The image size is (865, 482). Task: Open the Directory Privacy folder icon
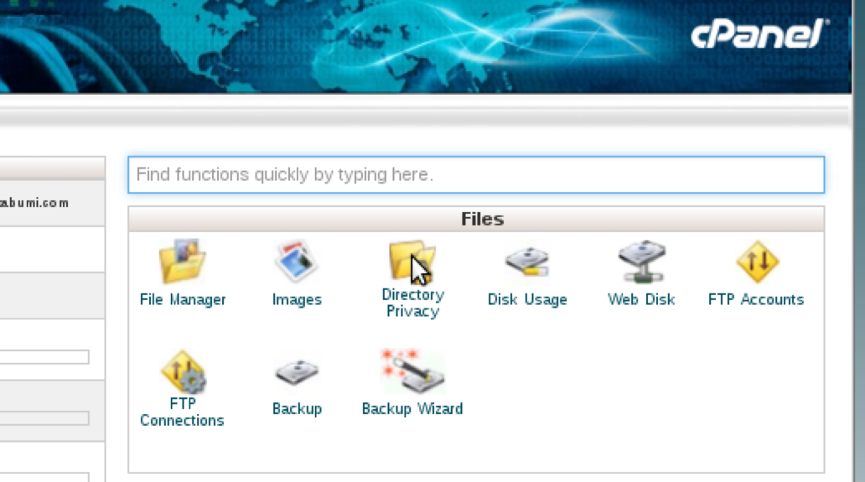pos(412,261)
